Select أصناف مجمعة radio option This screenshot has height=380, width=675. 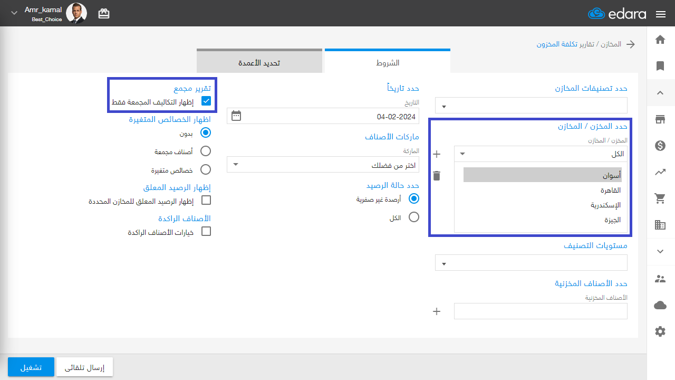(206, 151)
